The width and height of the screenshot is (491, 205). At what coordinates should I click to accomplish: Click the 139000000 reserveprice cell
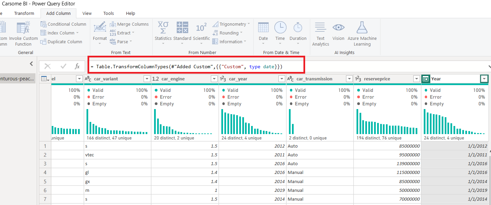[387, 163]
